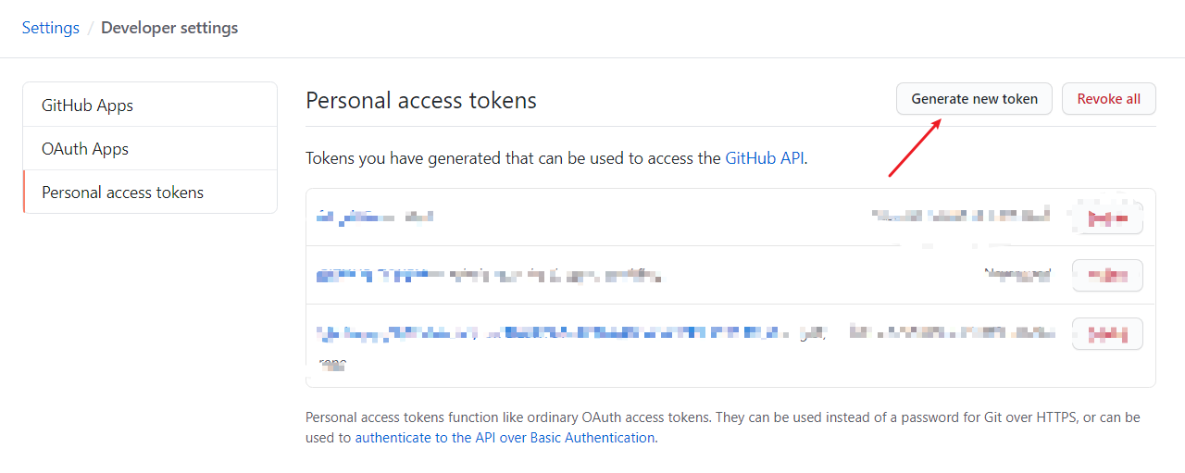
Task: Click the Developer settings breadcrumb text
Action: (169, 28)
